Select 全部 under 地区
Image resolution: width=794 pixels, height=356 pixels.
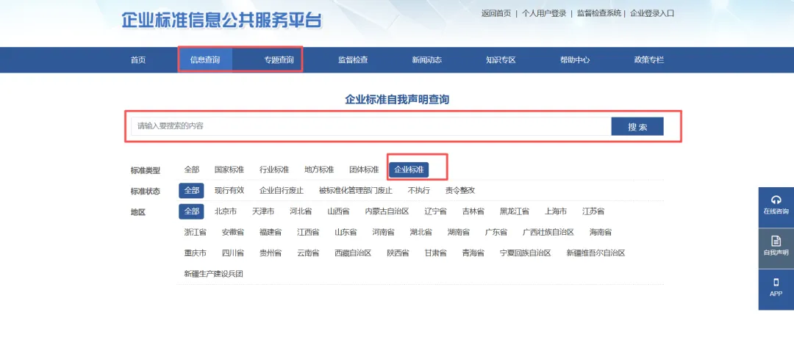[x=191, y=211]
